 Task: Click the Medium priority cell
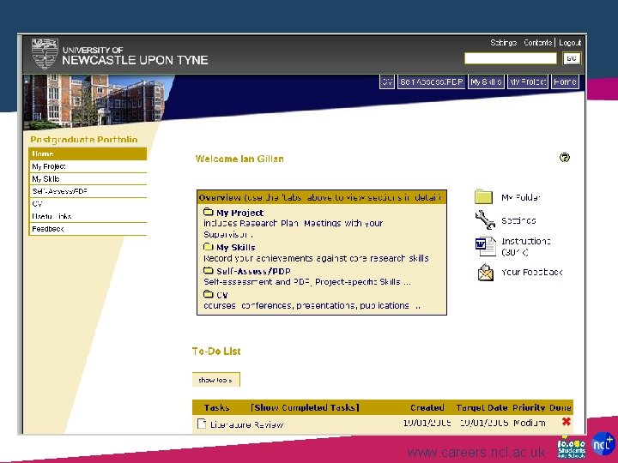[x=530, y=423]
